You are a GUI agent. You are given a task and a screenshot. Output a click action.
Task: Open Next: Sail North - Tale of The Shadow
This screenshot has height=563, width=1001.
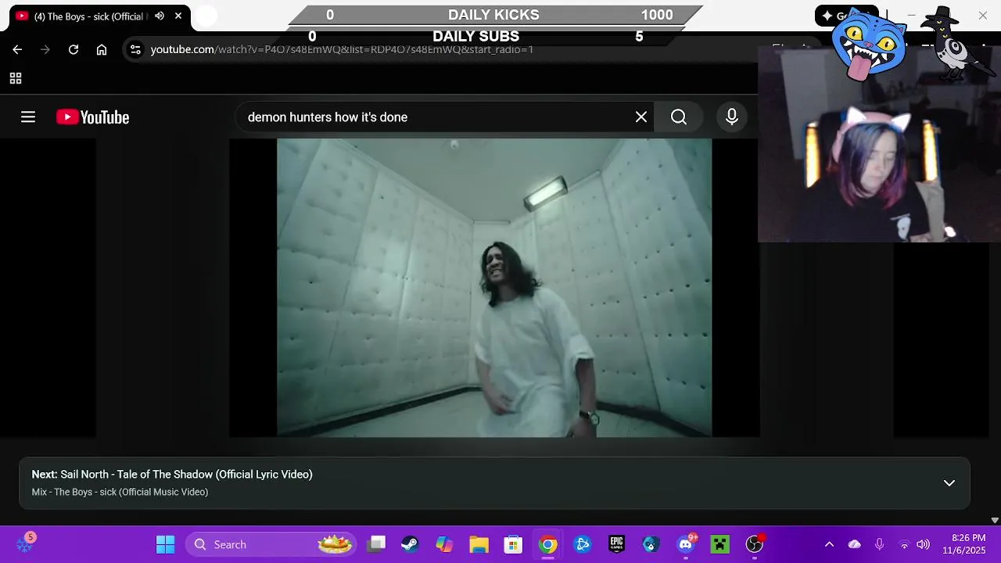(172, 475)
